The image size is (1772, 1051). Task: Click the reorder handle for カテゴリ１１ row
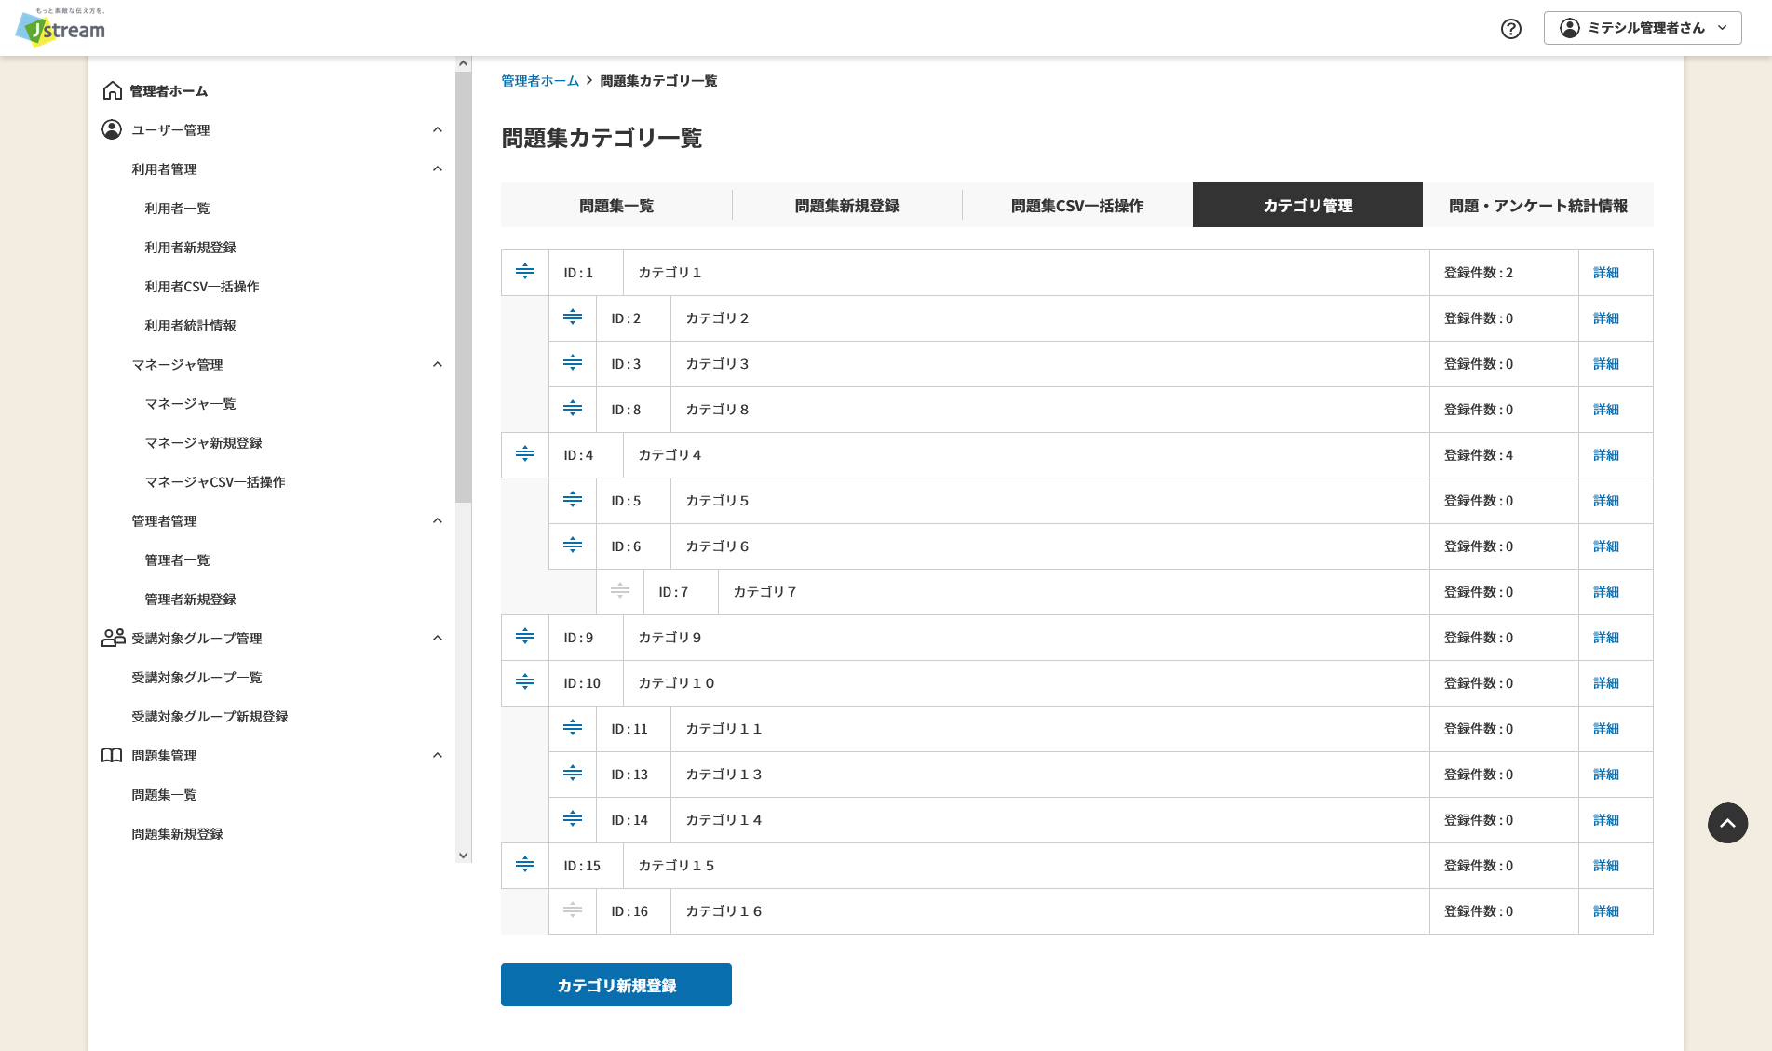pyautogui.click(x=573, y=728)
